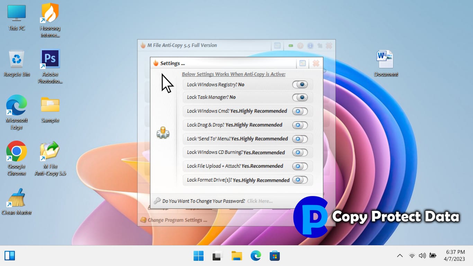Click the flame icon in Settings title bar
Viewport: 473px width, 266px height.
pos(156,63)
